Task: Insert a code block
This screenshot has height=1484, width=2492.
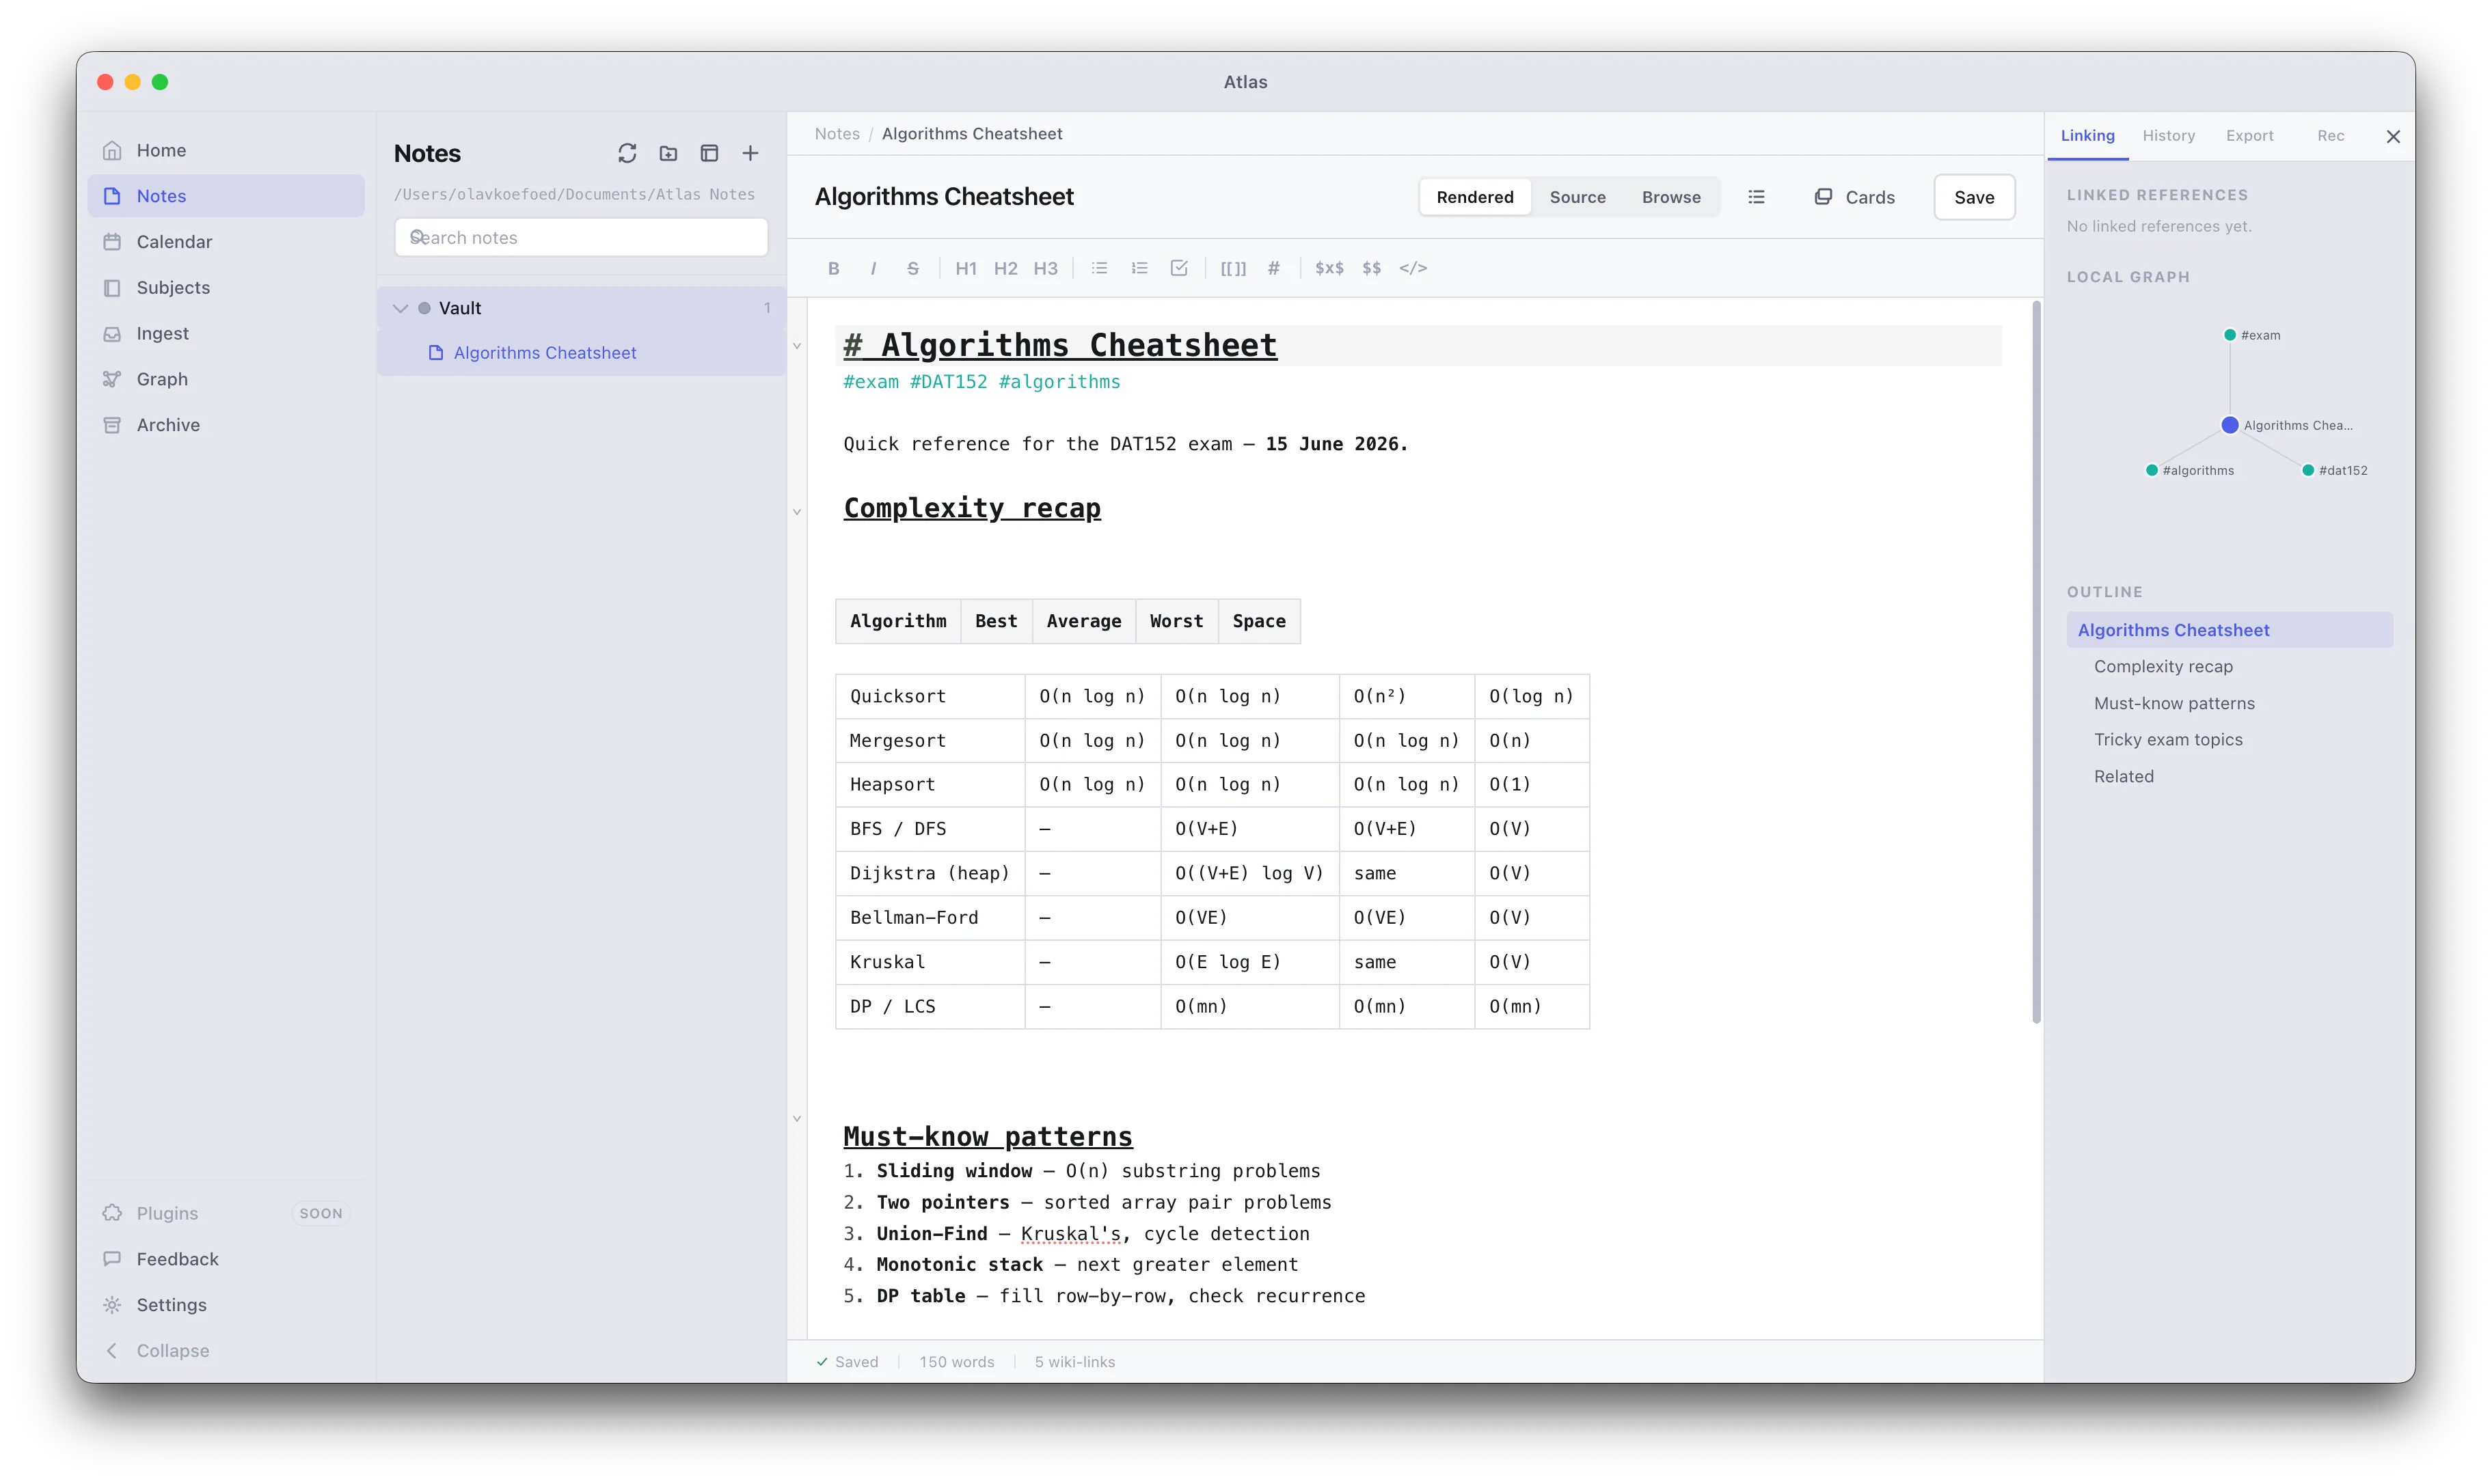Action: coord(1413,268)
